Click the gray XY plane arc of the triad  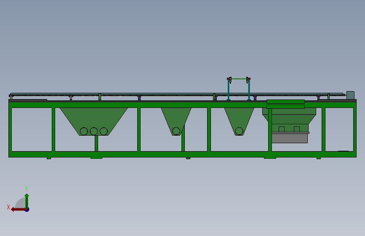pyautogui.click(x=21, y=203)
